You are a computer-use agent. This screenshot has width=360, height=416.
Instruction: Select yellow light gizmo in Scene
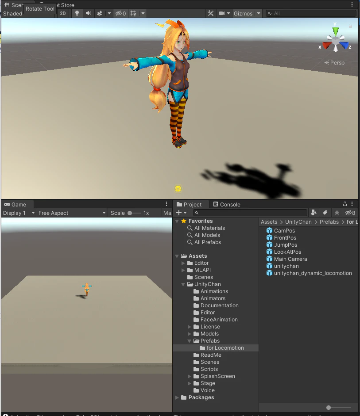pos(178,189)
